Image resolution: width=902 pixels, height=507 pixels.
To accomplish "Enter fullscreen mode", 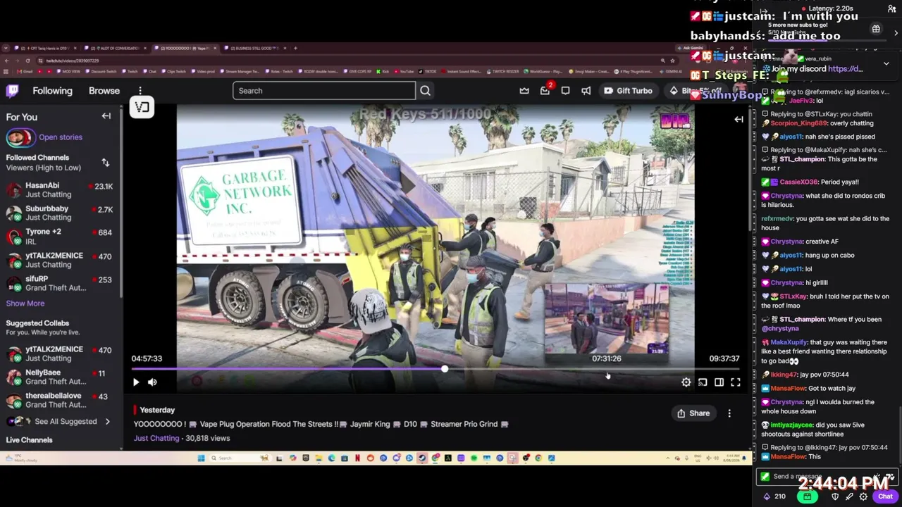I will click(735, 382).
